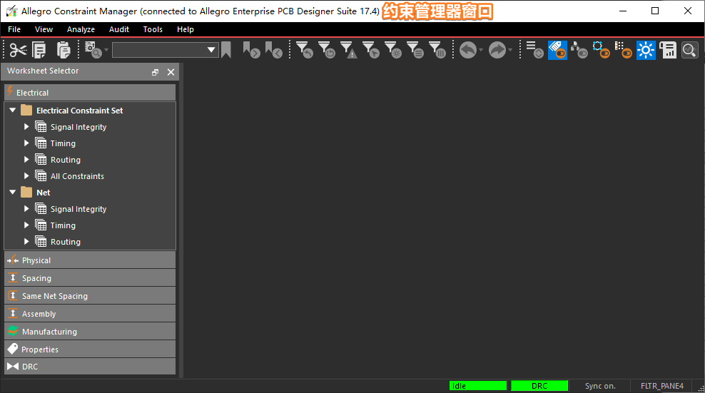Collapse the Electrical Constraint Set folder
The height and width of the screenshot is (393, 705).
13,111
